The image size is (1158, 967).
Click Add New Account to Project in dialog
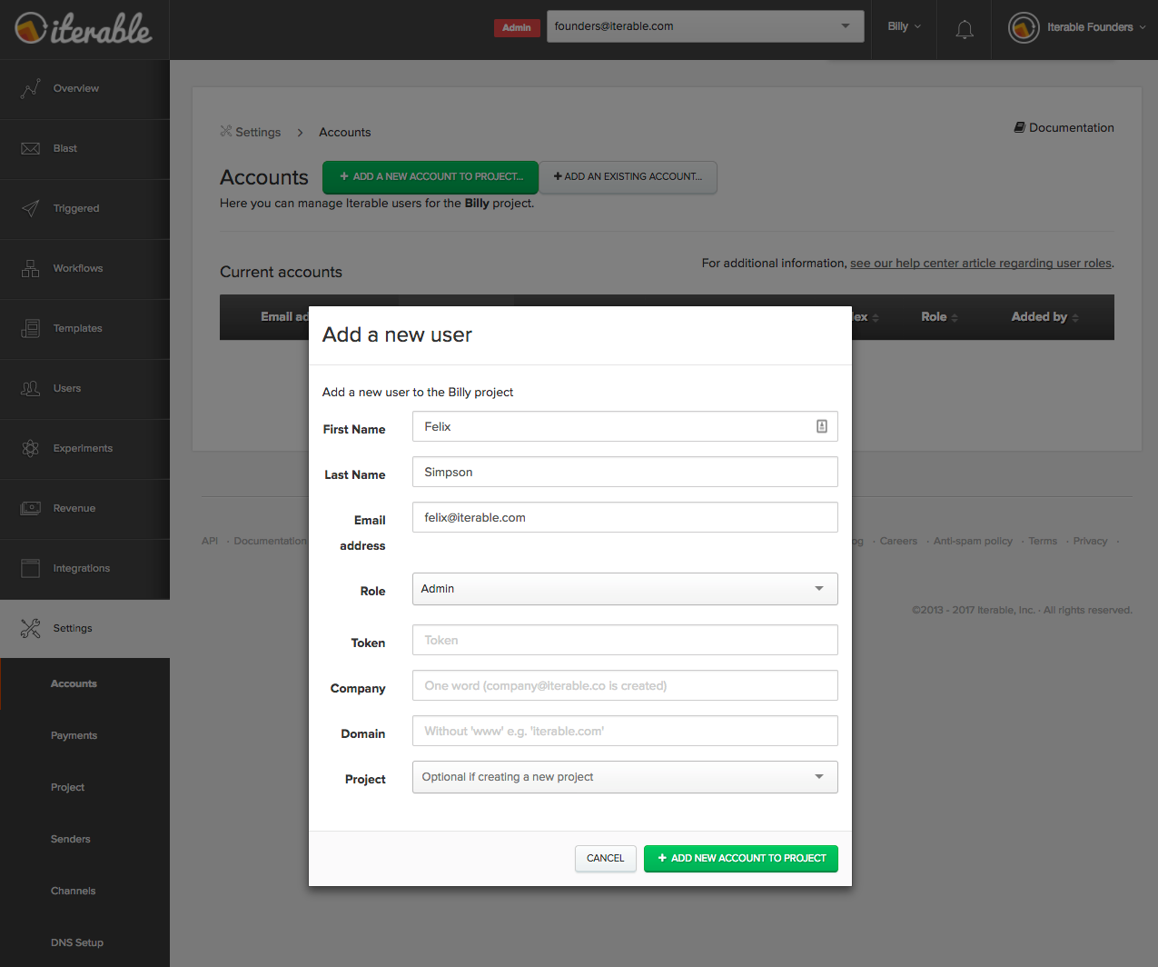point(741,858)
